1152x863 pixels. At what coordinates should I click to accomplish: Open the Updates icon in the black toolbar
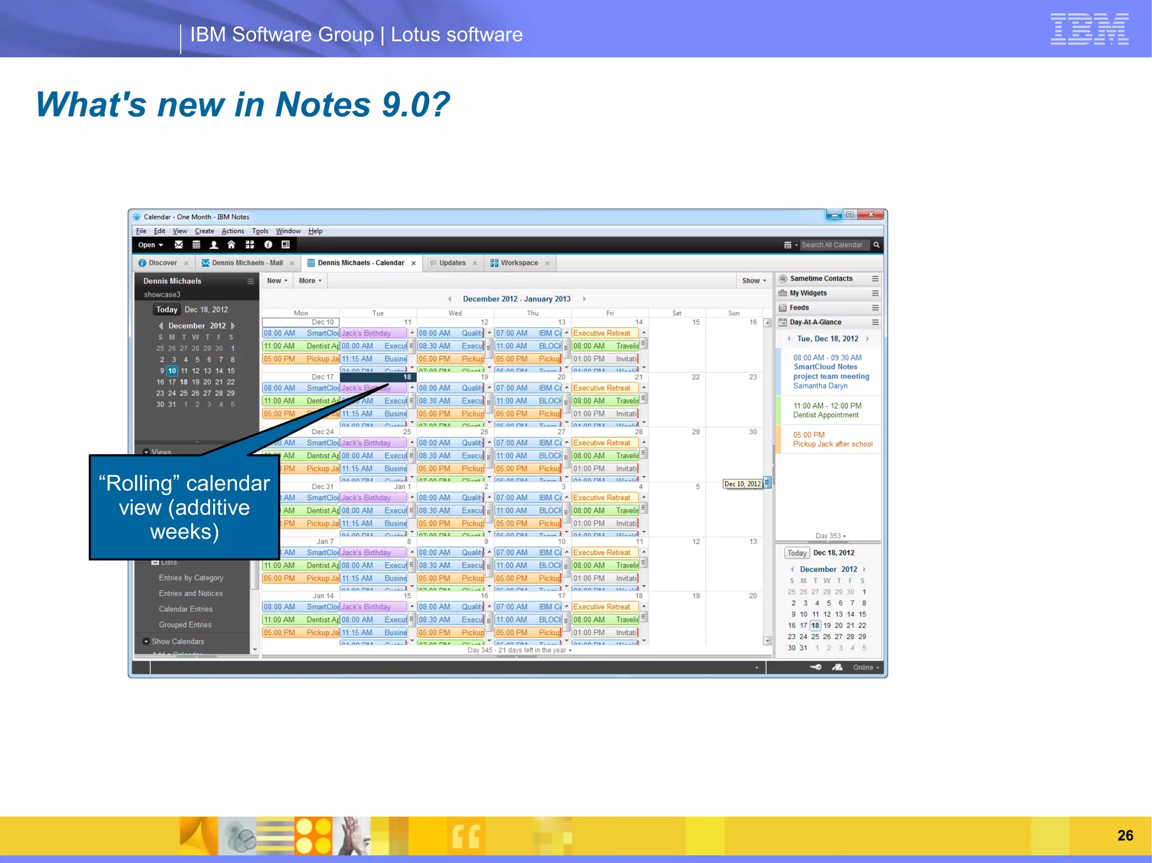point(286,245)
